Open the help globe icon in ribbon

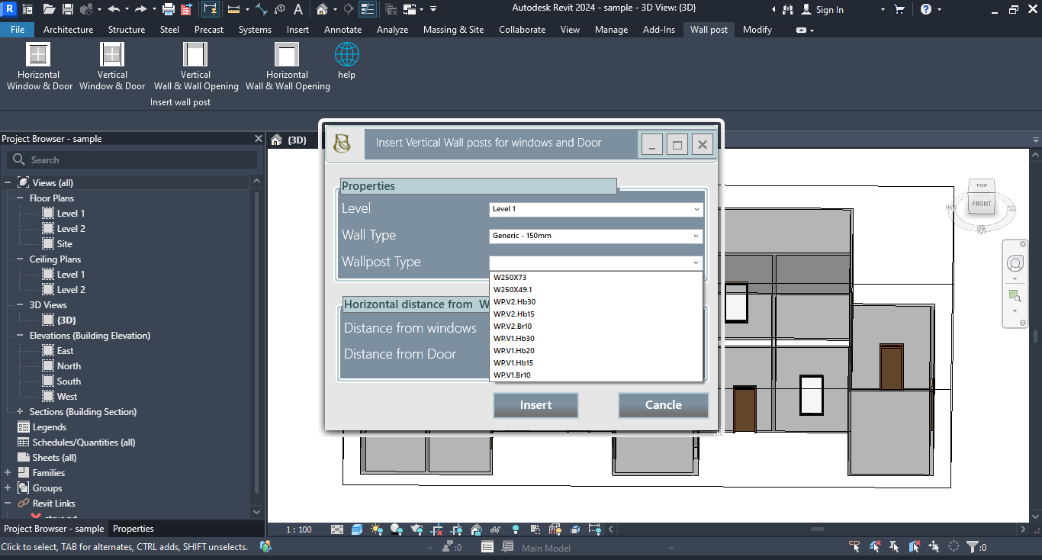[x=346, y=55]
